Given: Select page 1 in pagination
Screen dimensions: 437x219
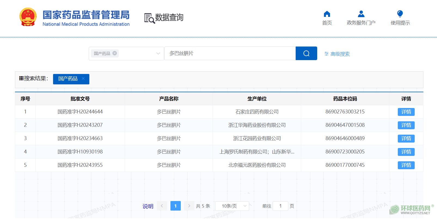Looking at the screenshot, I should [175, 206].
